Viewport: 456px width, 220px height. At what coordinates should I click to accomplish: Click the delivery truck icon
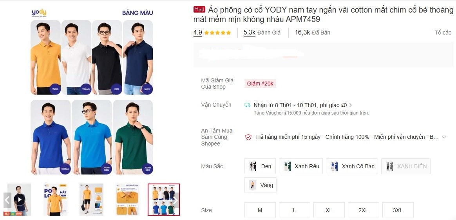tap(248, 105)
